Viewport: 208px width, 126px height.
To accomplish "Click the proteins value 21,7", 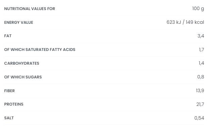I will [200, 105].
